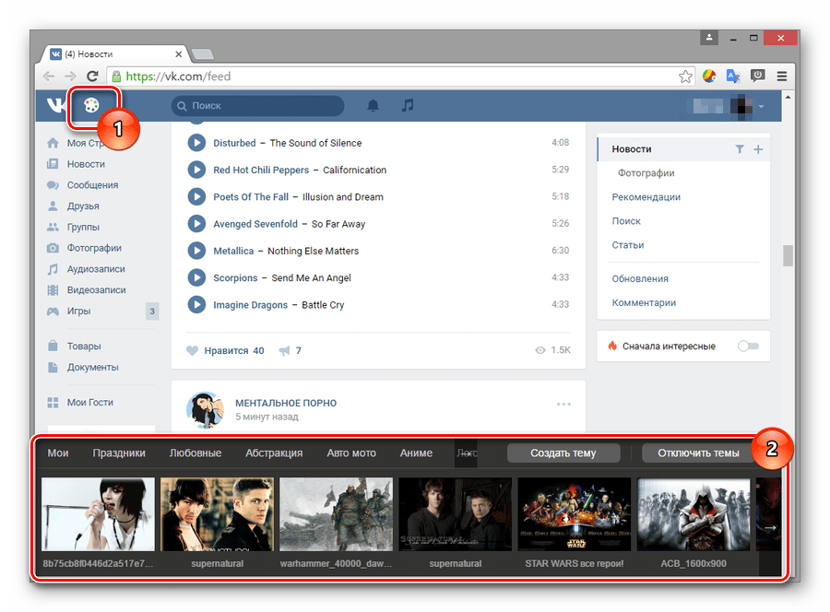
Task: Play Poets Of The Fall track
Action: (x=197, y=196)
